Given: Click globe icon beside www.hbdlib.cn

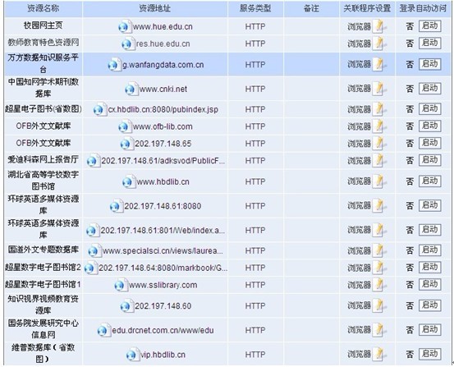Looking at the screenshot, I should coord(128,182).
